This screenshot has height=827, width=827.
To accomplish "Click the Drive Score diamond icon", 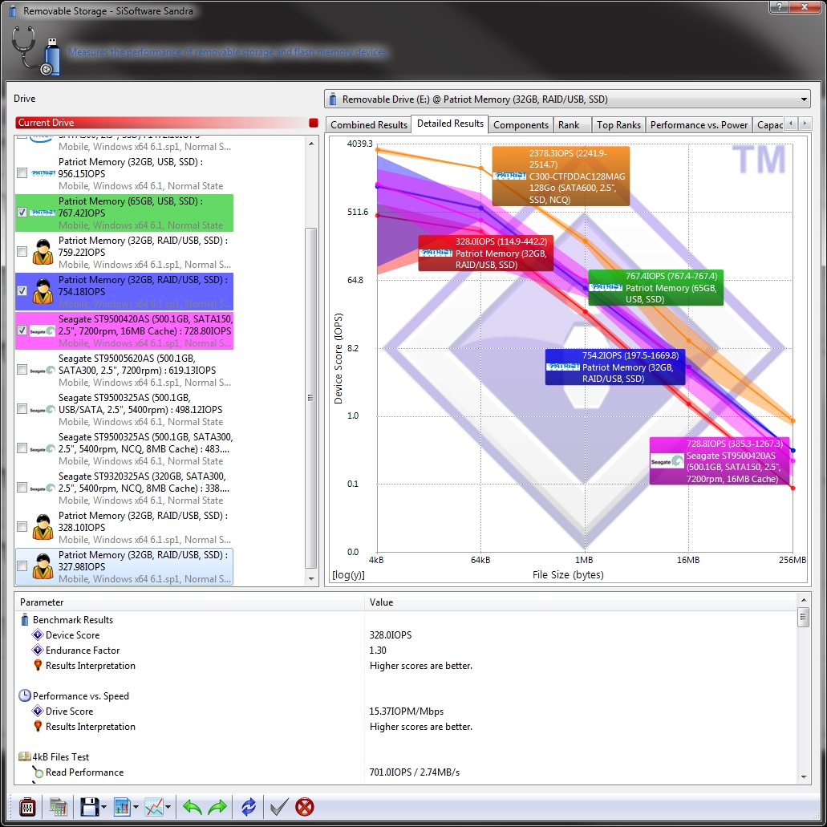I will 38,711.
